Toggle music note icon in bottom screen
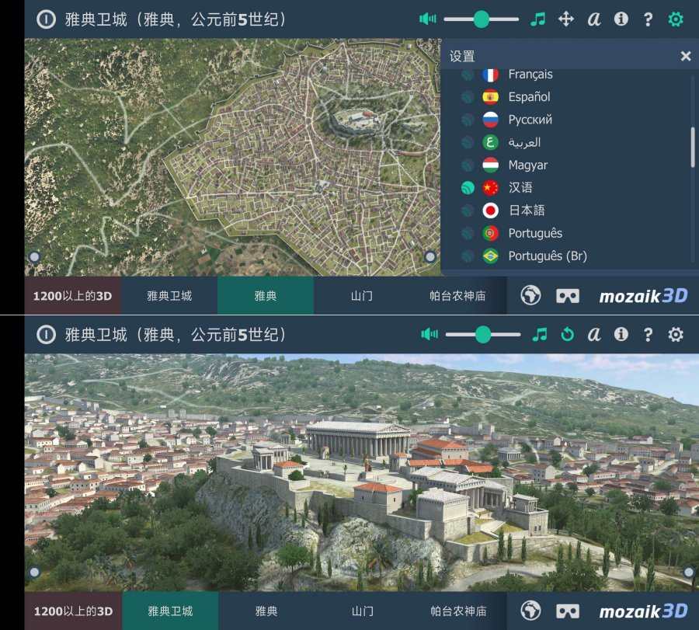Image resolution: width=699 pixels, height=630 pixels. (x=540, y=334)
